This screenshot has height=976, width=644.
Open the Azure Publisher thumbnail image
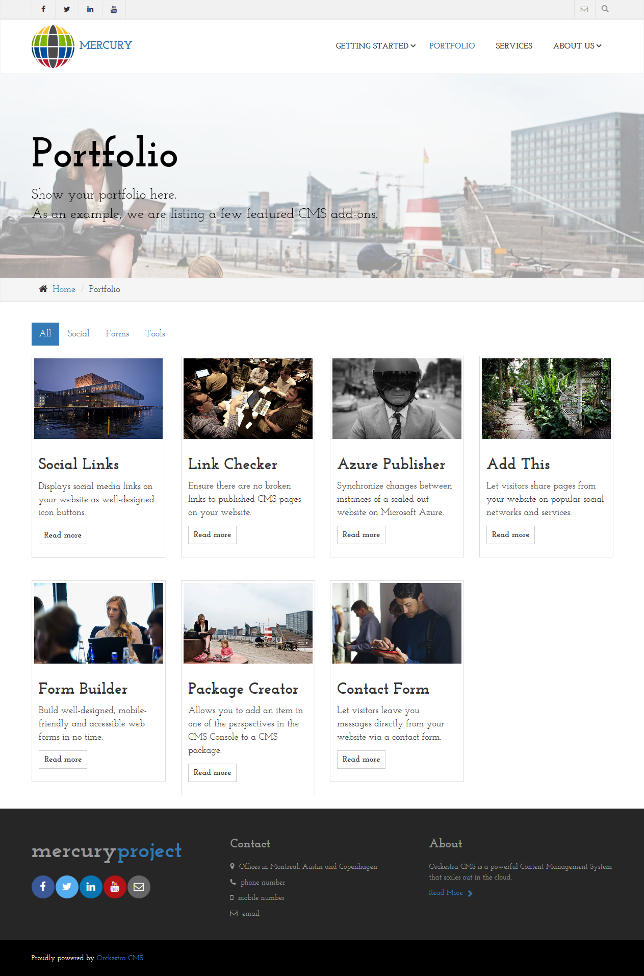pyautogui.click(x=397, y=399)
